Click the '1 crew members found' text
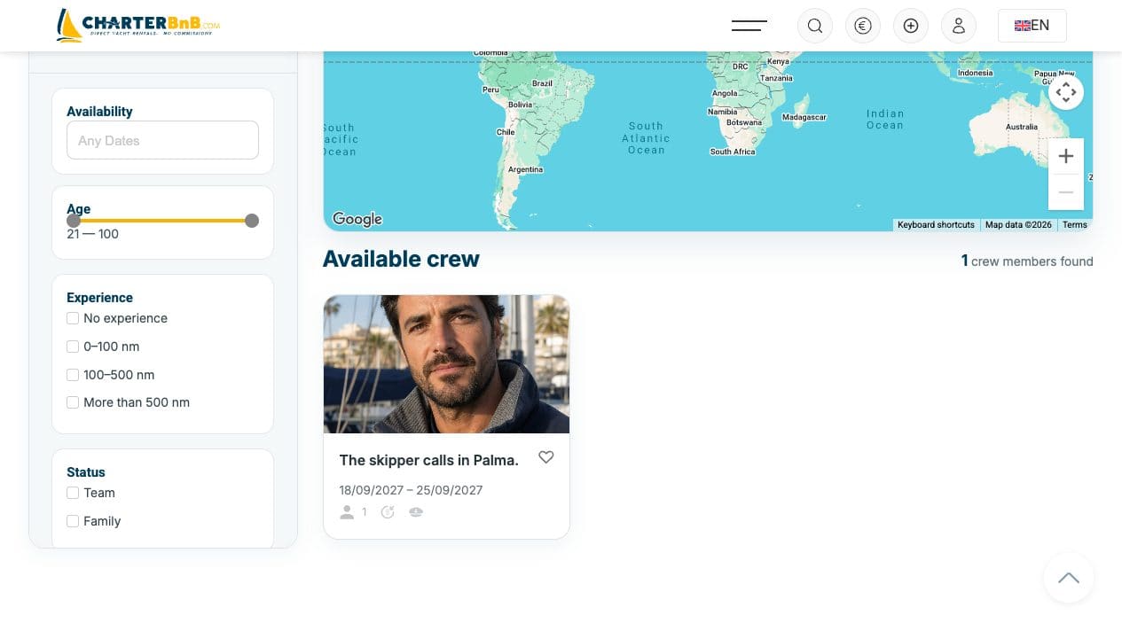1122x631 pixels. click(x=1027, y=261)
